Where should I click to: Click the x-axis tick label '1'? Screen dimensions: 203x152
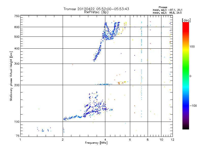coord(20,140)
